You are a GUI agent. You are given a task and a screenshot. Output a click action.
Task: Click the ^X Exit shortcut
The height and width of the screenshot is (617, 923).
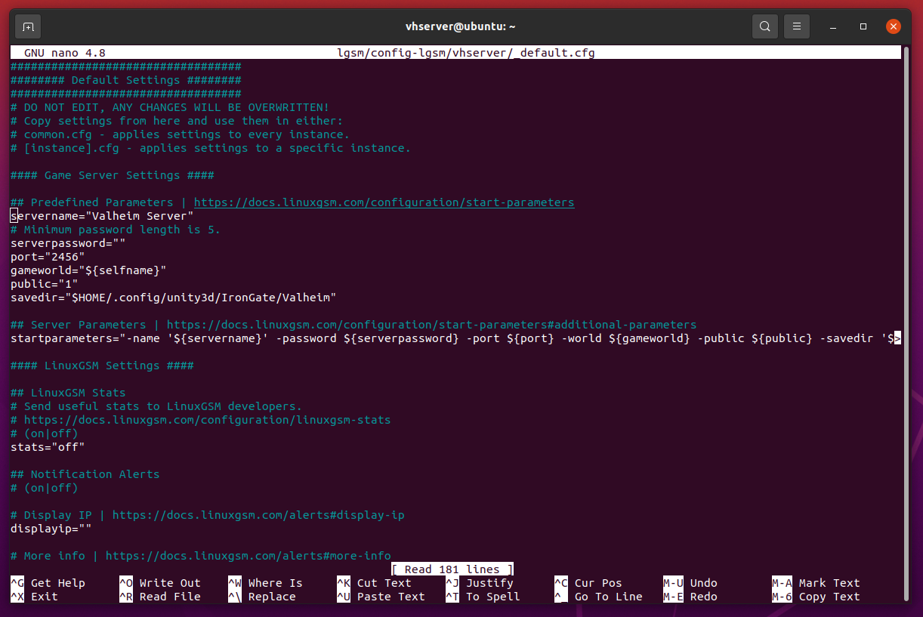point(34,597)
